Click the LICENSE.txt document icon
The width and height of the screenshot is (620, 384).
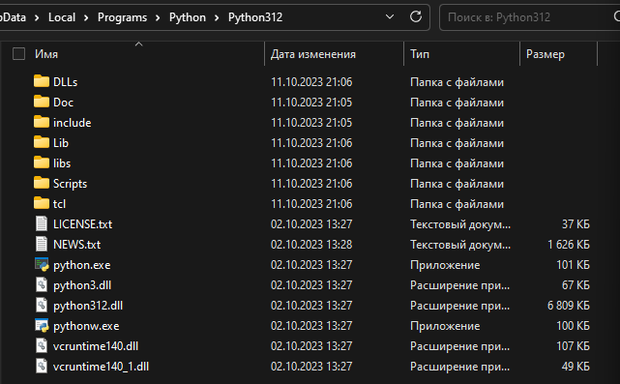tap(42, 223)
